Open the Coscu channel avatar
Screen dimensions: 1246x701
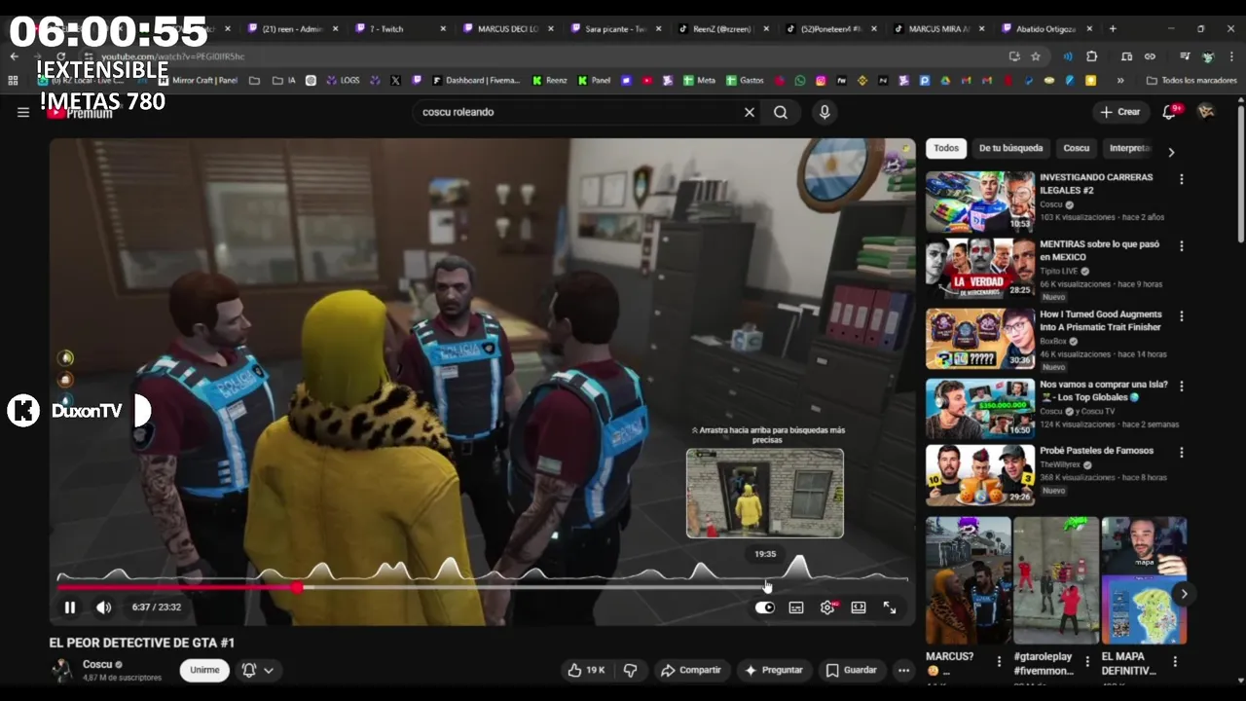(x=62, y=670)
